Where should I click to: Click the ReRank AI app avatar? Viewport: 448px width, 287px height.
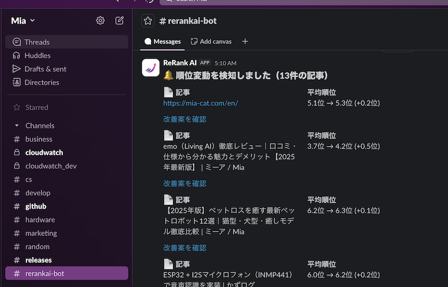tap(151, 68)
